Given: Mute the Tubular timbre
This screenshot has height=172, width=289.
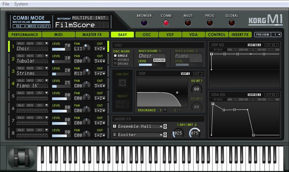Looking at the screenshot, I should [30, 56].
